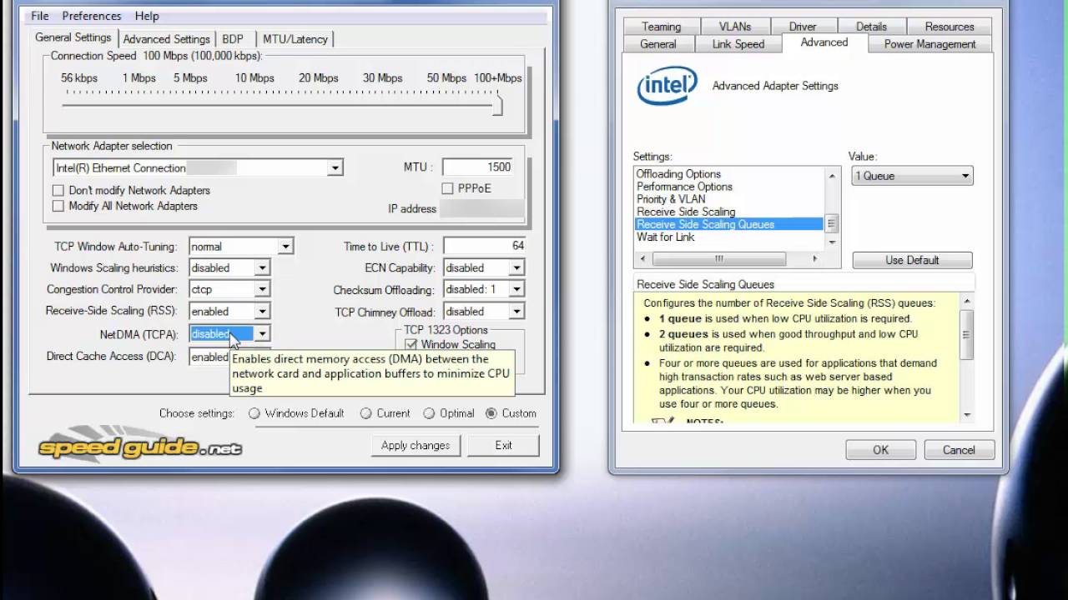Open the Power Management tab
This screenshot has height=600, width=1068.
tap(929, 44)
